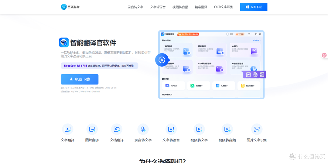Select the 文字转语音 feature icon
Screen dimensions: 328x163
tap(171, 129)
